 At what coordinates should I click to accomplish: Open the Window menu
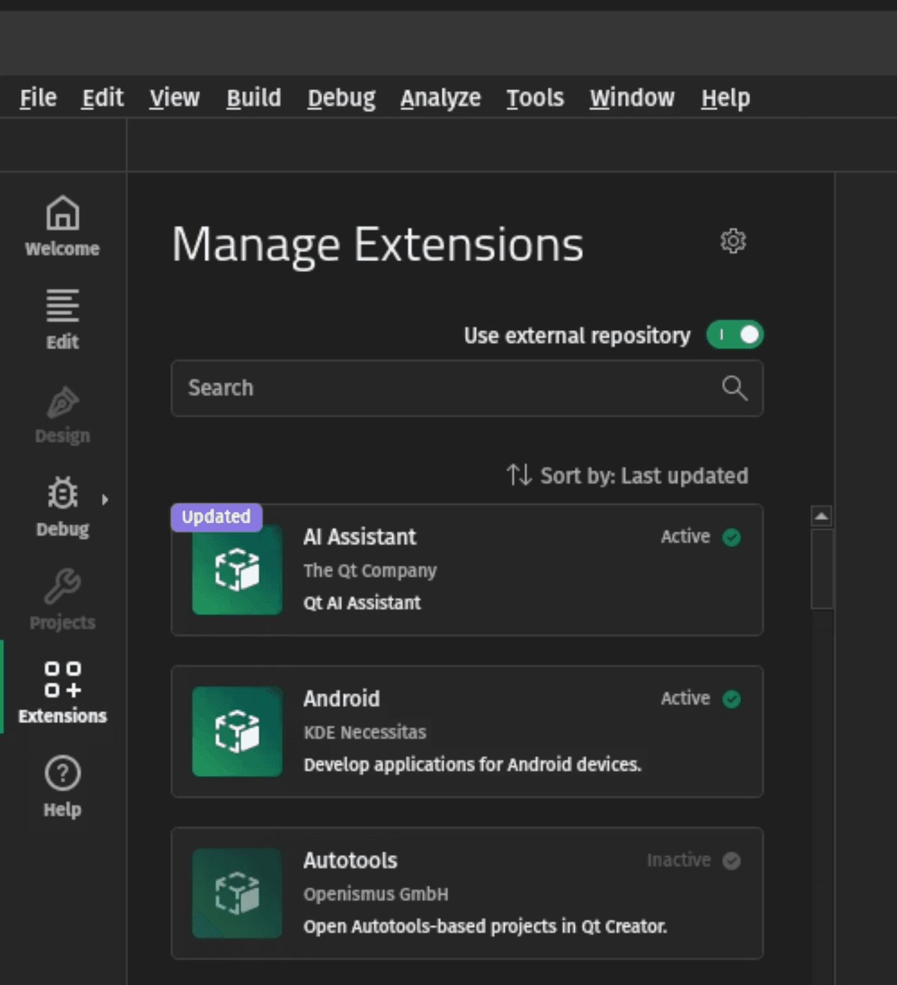coord(632,98)
